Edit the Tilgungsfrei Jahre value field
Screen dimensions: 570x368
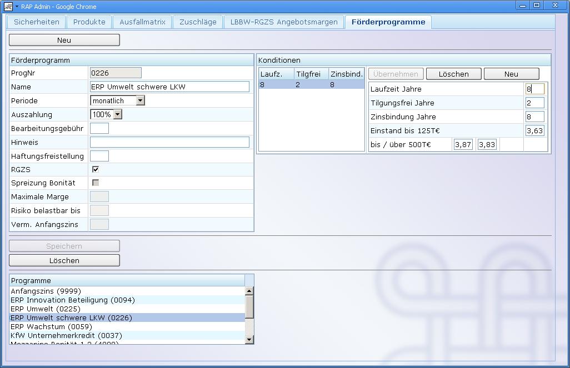pos(535,103)
